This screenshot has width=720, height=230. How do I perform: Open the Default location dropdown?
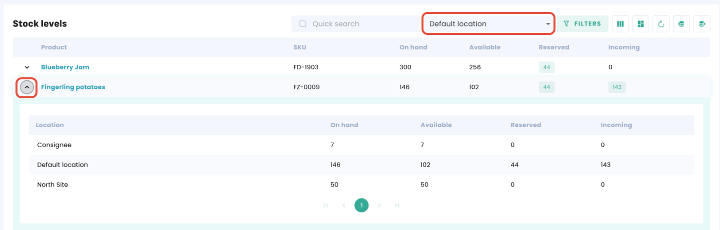(488, 24)
